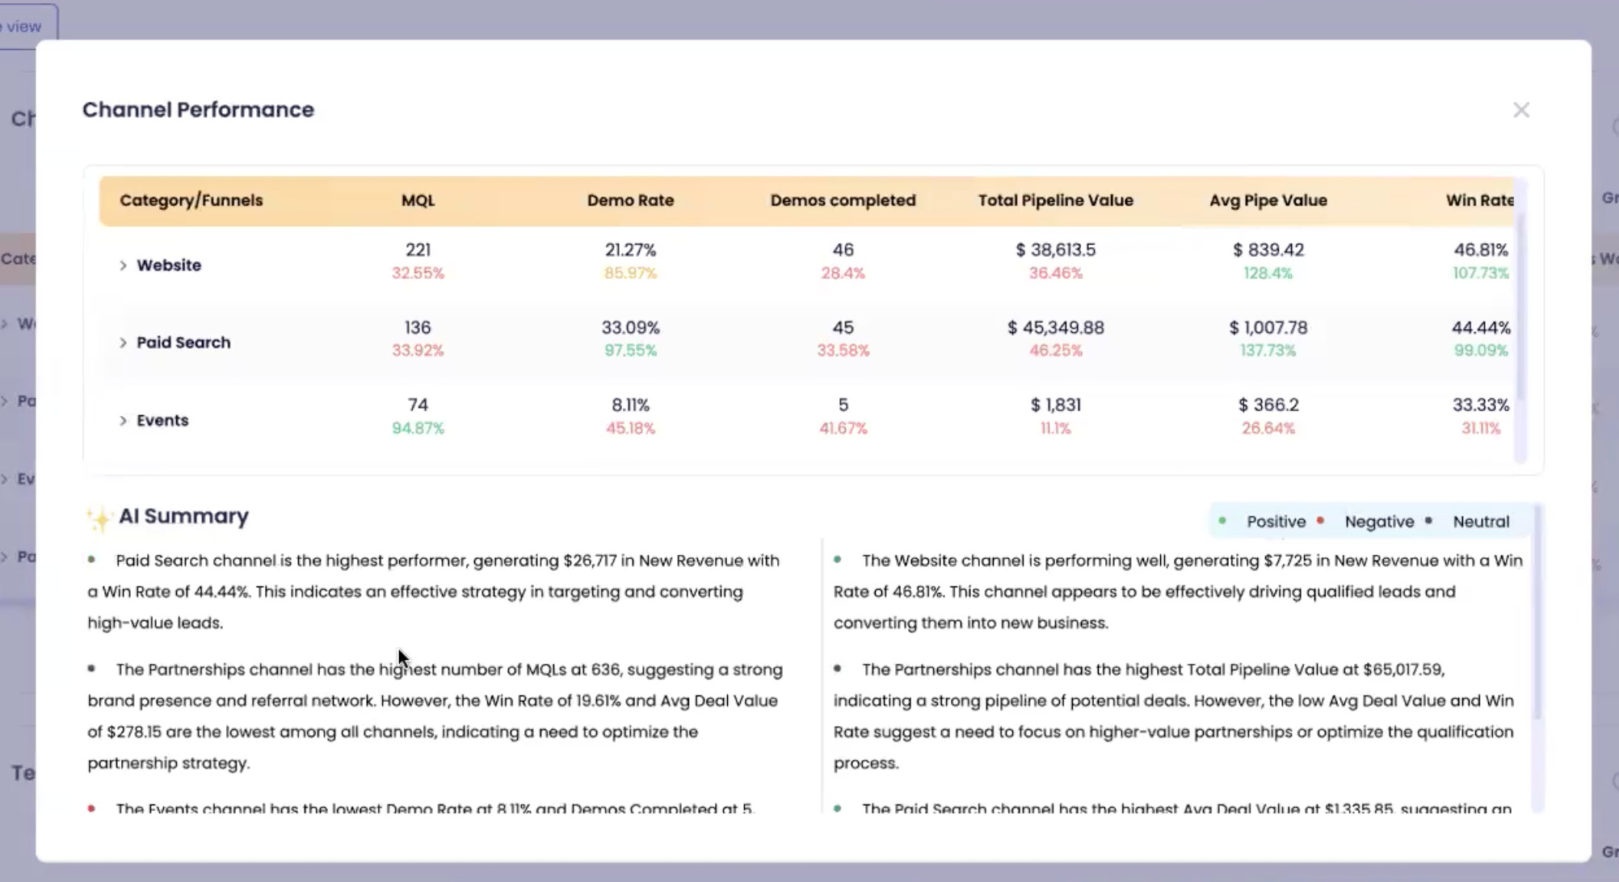Click the Total Pipeline Value column header
The height and width of the screenshot is (882, 1619).
(1055, 200)
